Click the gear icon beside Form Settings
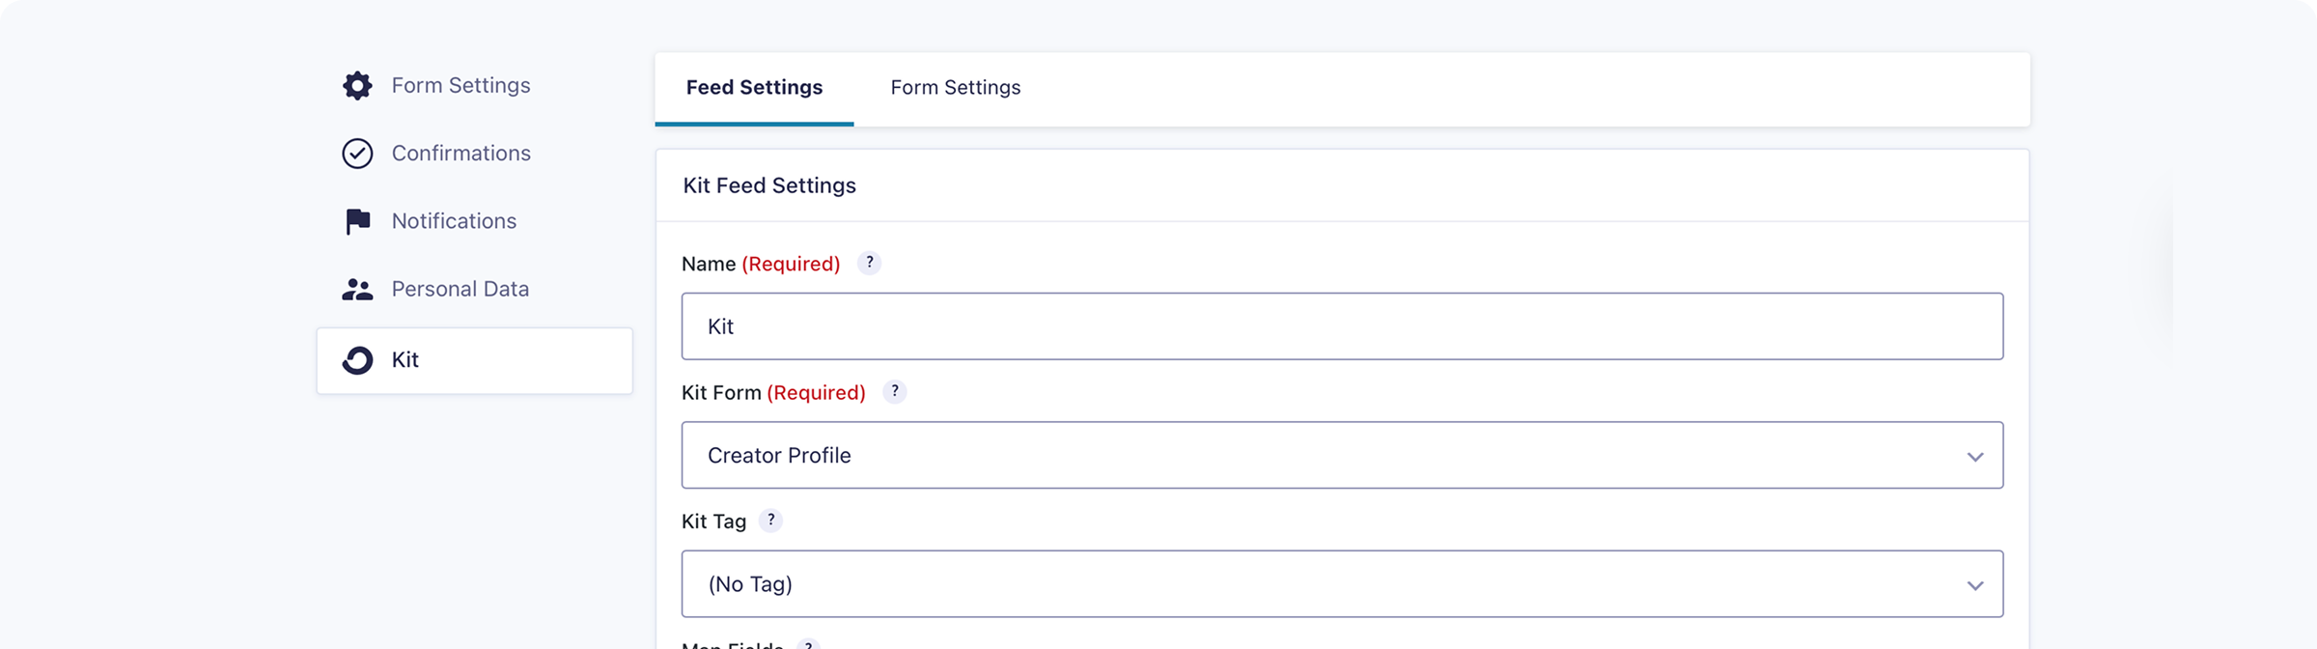 tap(357, 86)
